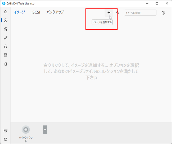This screenshot has width=172, height=144.
Task: Open the virtual HDD icon in sidebar
Action: [6, 55]
